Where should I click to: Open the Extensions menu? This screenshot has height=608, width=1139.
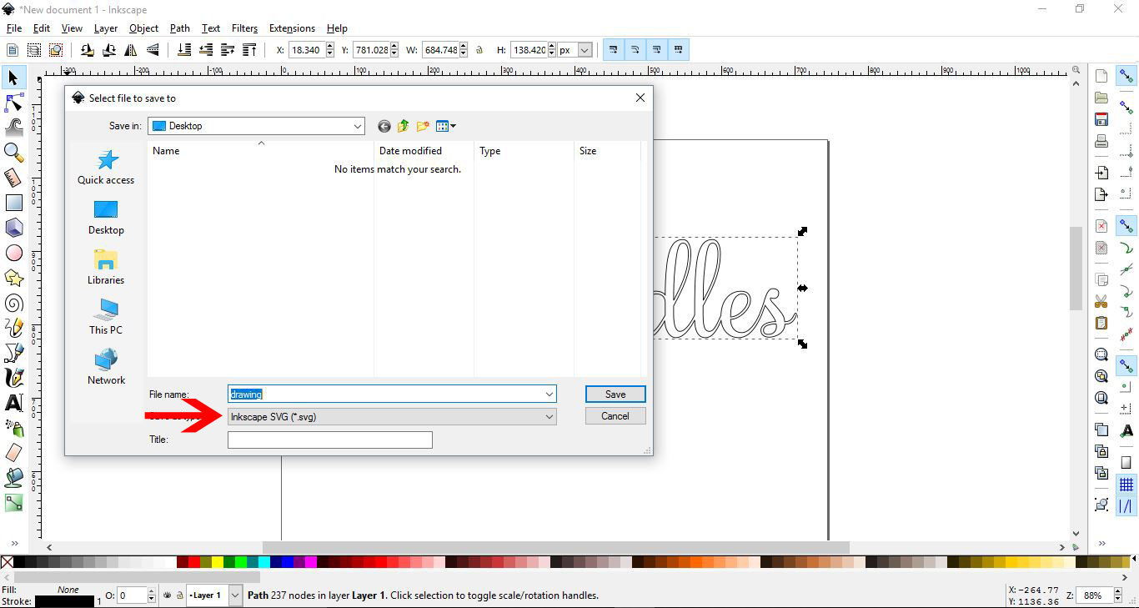tap(292, 28)
